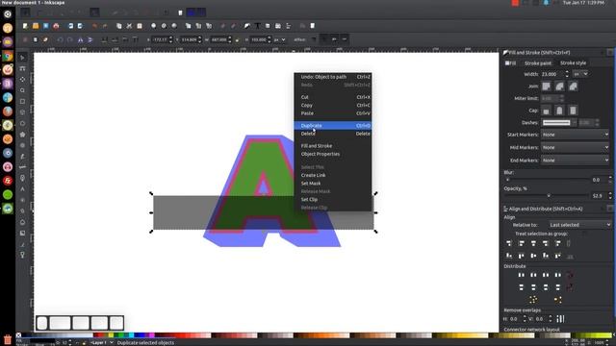This screenshot has height=346, width=616.
Task: Open the Mid Markers dropdown
Action: pyautogui.click(x=576, y=147)
